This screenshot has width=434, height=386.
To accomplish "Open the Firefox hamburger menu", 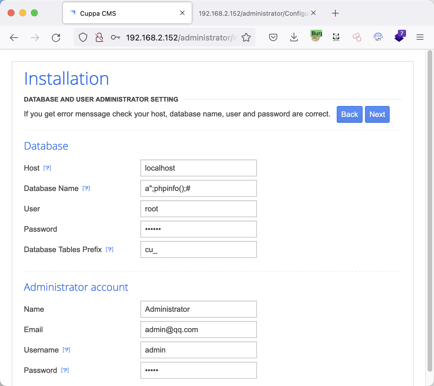I will pyautogui.click(x=420, y=37).
